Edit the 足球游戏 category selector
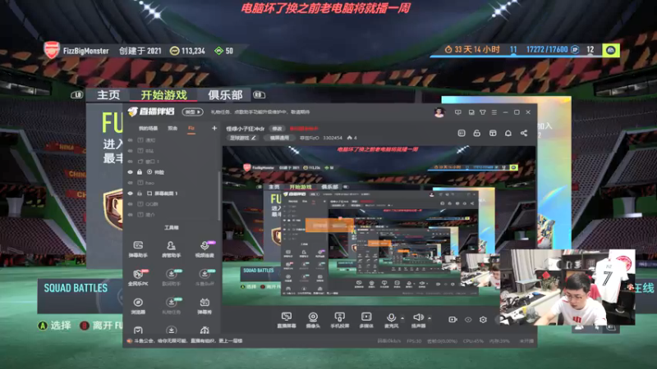657x369 pixels. point(242,138)
